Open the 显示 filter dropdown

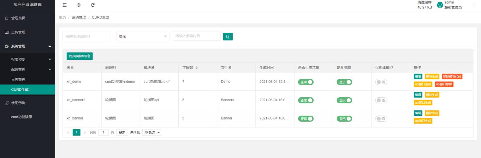tap(143, 36)
